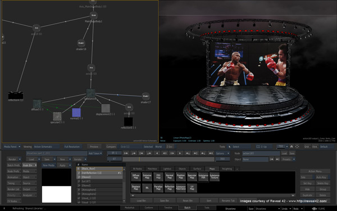Select the blue normal2 node in schematic
337x211 pixels.
click(76, 113)
